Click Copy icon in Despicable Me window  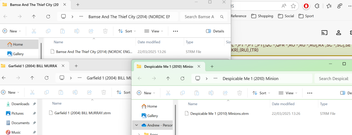tap(182, 93)
